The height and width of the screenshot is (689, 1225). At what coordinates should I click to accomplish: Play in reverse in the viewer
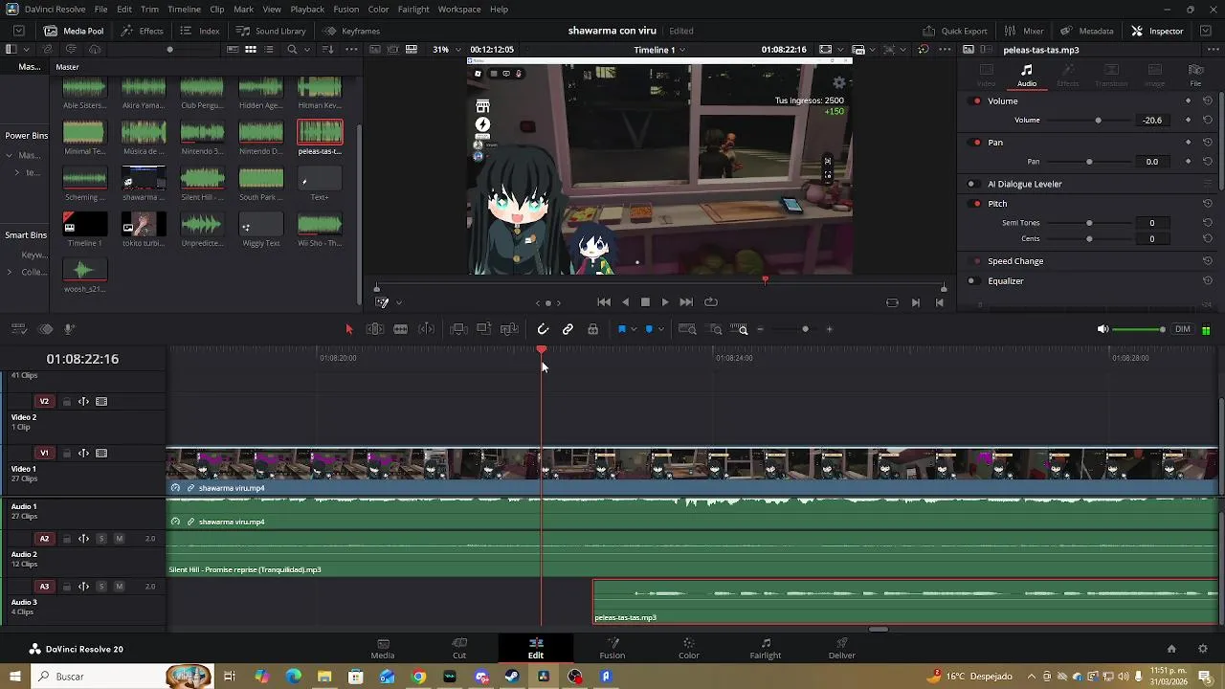[x=625, y=302]
